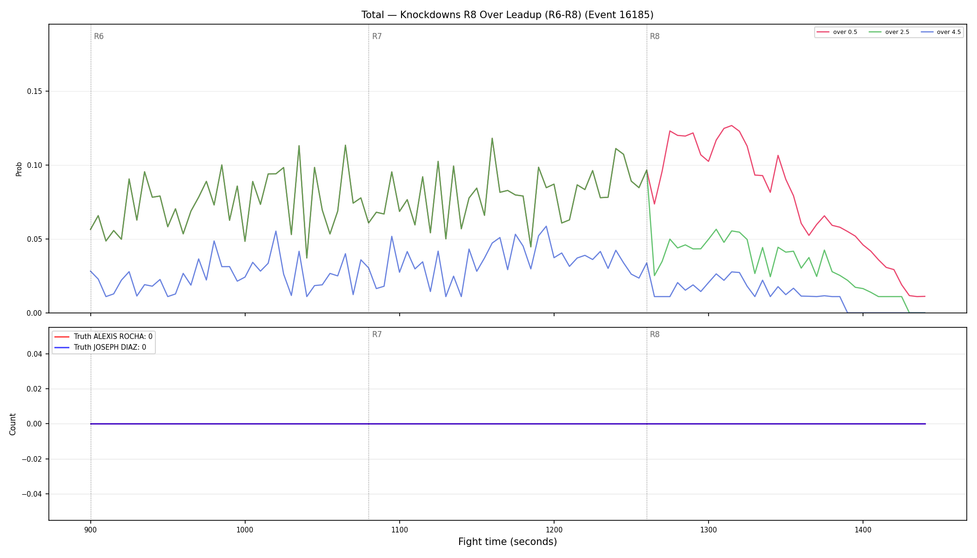Select the 'over 4.5' legend entry
The width and height of the screenshot is (977, 558).
click(x=940, y=32)
